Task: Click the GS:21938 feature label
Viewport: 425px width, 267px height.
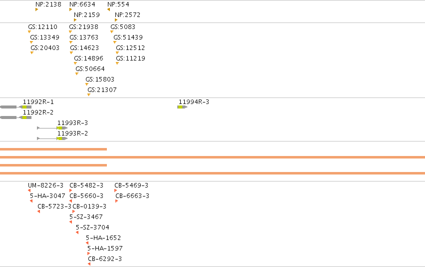Action: point(84,27)
